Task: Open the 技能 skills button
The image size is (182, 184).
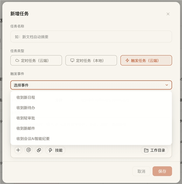Action: tap(55, 150)
